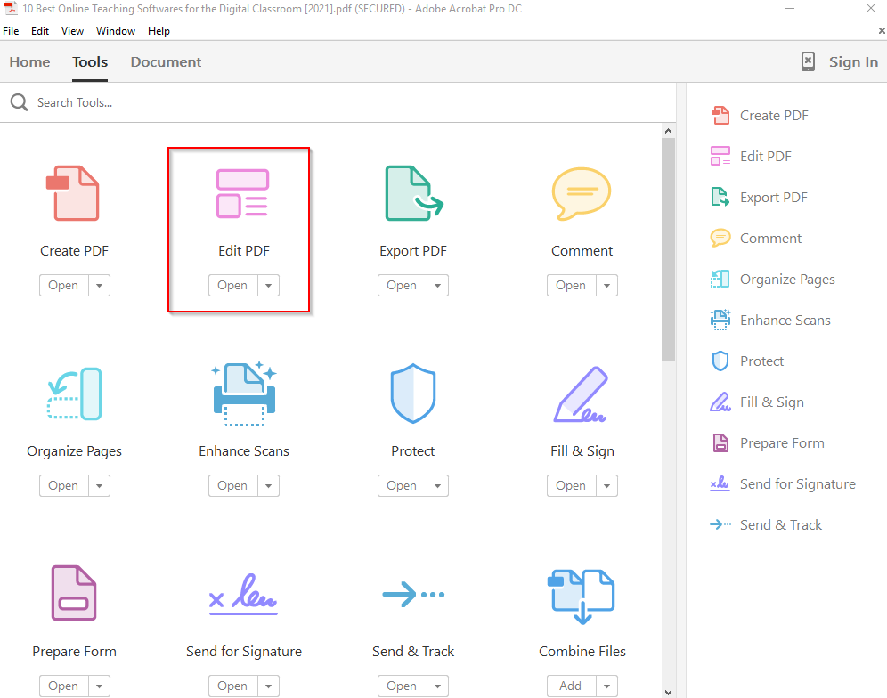The image size is (887, 698).
Task: Expand the Combine Files Add dropdown arrow
Action: pyautogui.click(x=606, y=686)
